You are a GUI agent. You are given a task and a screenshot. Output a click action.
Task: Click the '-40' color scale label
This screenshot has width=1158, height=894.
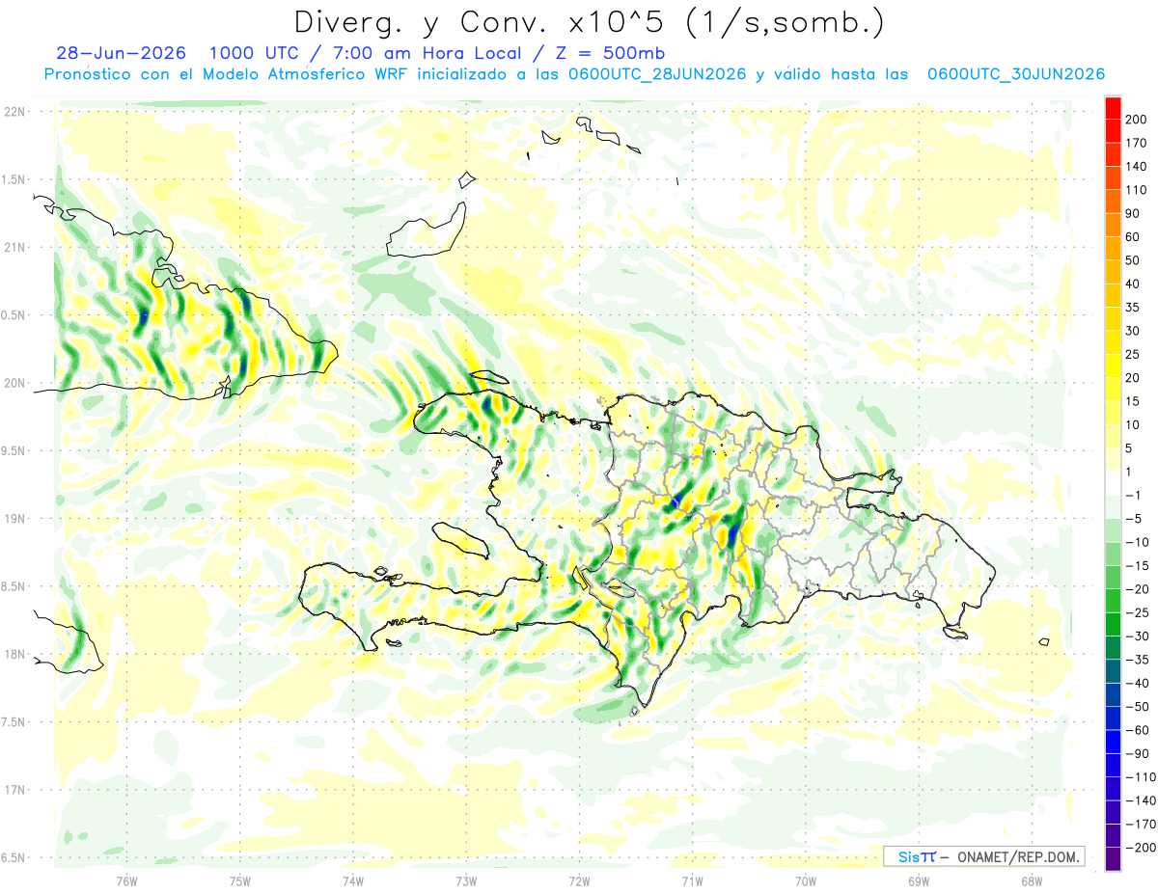pos(1138,684)
